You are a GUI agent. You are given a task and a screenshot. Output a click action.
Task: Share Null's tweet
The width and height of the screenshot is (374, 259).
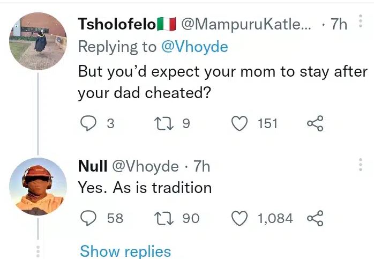(x=315, y=218)
